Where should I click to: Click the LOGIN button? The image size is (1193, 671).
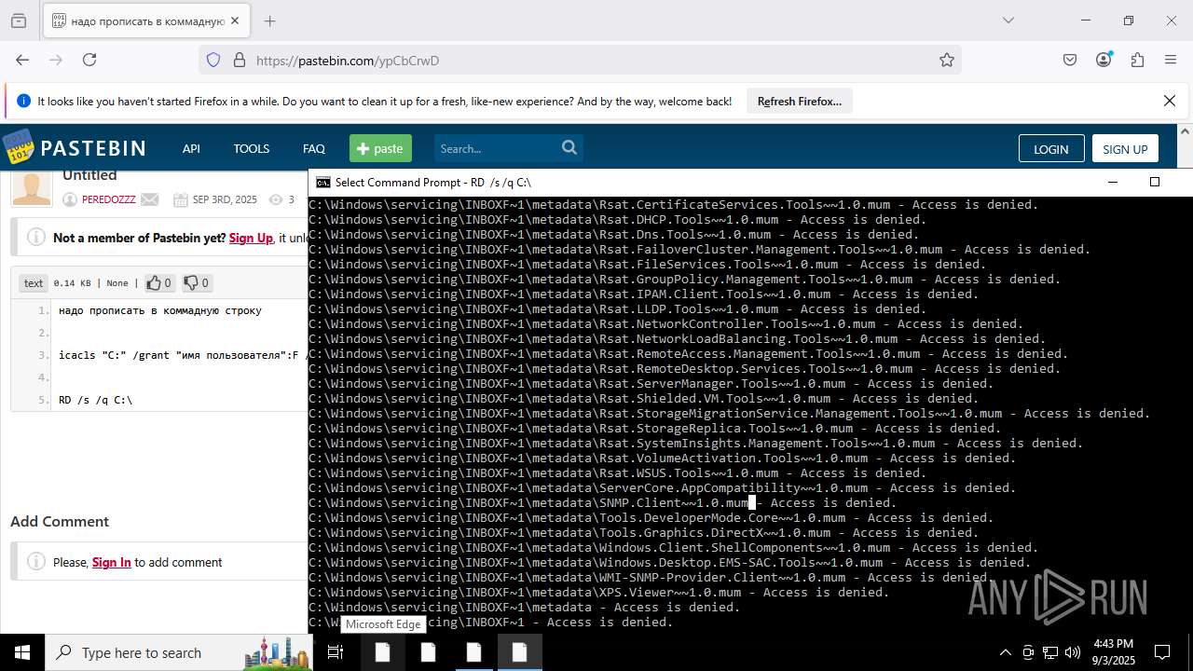[x=1051, y=148]
